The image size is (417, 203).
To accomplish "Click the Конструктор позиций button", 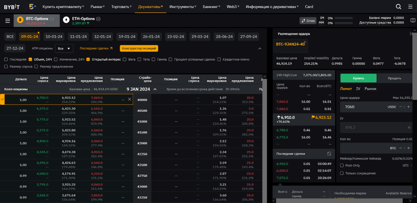I will 139,48.
